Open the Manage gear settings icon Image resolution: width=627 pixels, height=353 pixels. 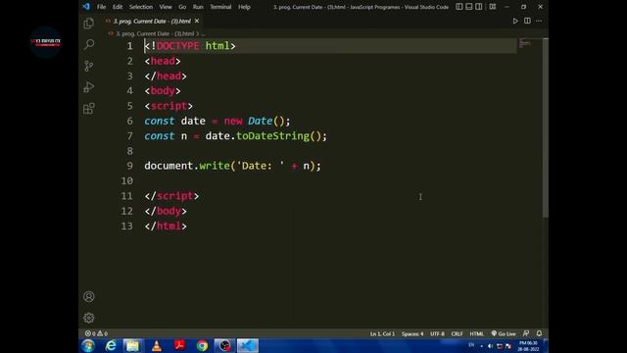pos(89,318)
